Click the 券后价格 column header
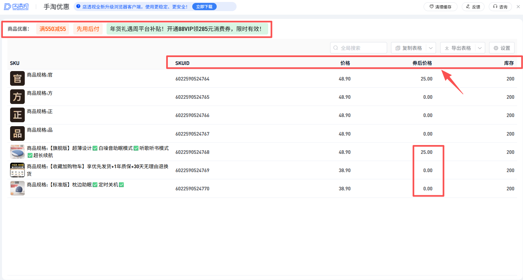This screenshot has width=523, height=280. pos(422,63)
